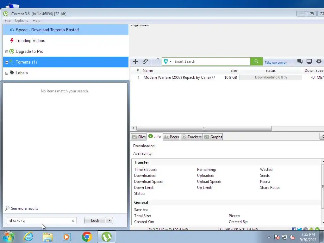Switch to the Files tab
Viewport: 324px width, 243px height.
(x=139, y=137)
